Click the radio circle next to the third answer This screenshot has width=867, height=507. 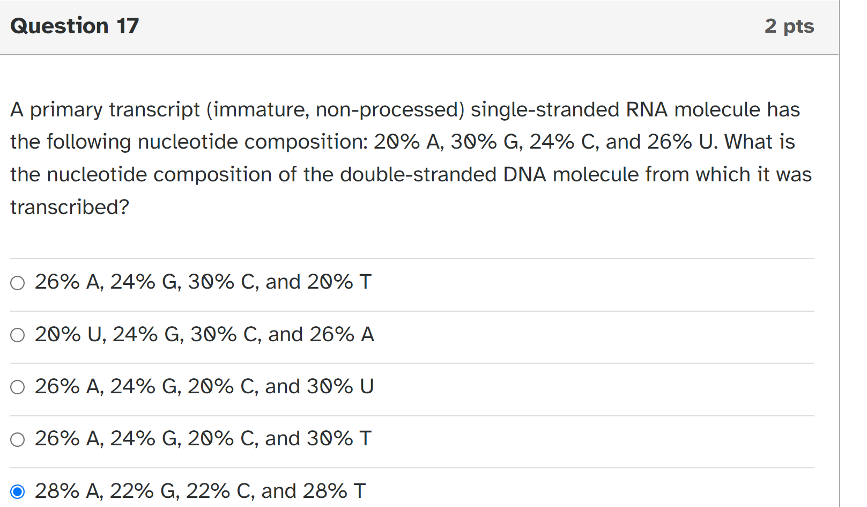(17, 386)
